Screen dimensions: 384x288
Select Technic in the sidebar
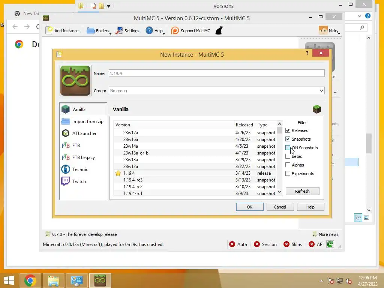pyautogui.click(x=83, y=169)
